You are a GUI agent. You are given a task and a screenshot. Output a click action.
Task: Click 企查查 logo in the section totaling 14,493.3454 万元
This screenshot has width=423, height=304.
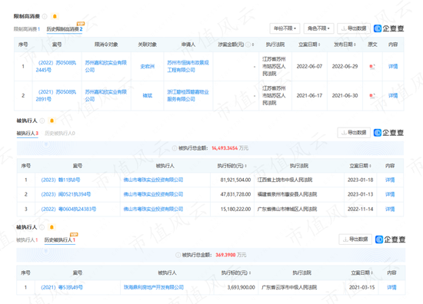pyautogui.click(x=388, y=133)
